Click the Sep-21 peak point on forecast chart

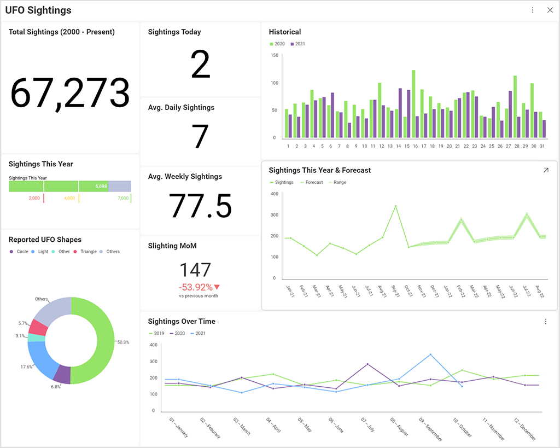pos(395,206)
